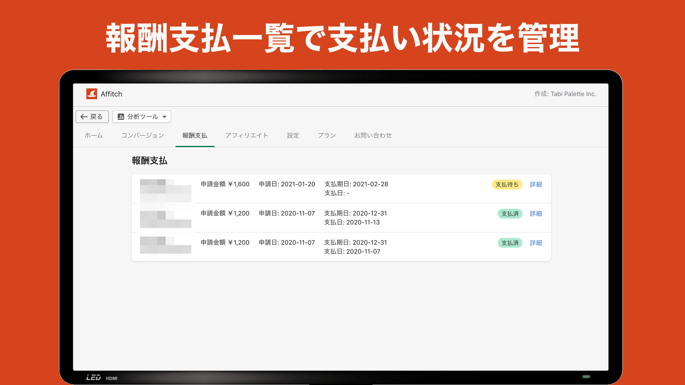Open the 設定 tab
The width and height of the screenshot is (685, 385).
point(293,135)
